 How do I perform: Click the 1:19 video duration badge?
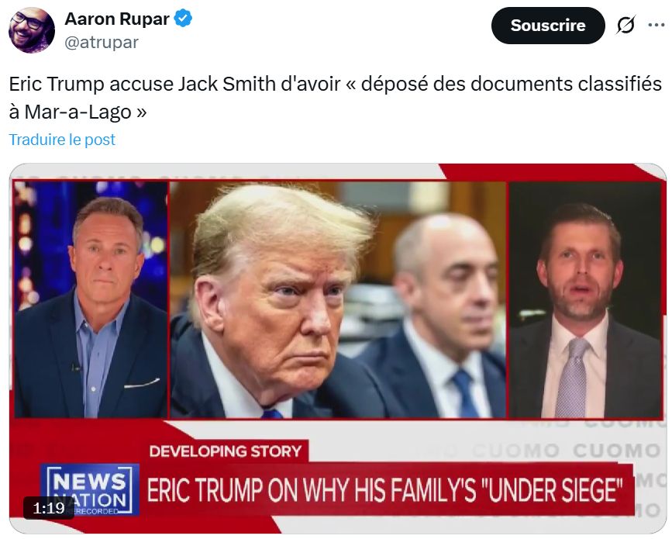click(x=49, y=508)
